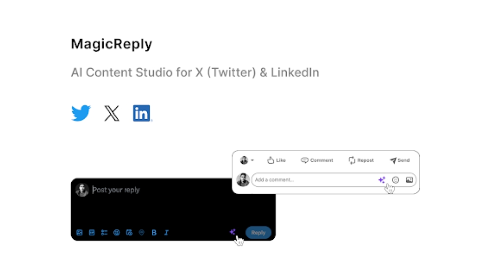Add an image in the X reply box
Viewport: 491px width, 276px height.
pyautogui.click(x=80, y=232)
